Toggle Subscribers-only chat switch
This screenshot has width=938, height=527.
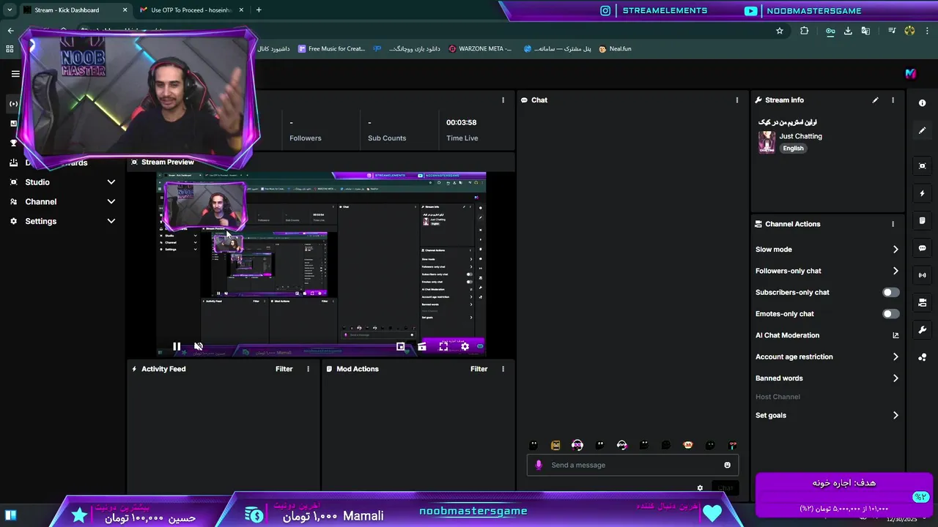click(890, 292)
